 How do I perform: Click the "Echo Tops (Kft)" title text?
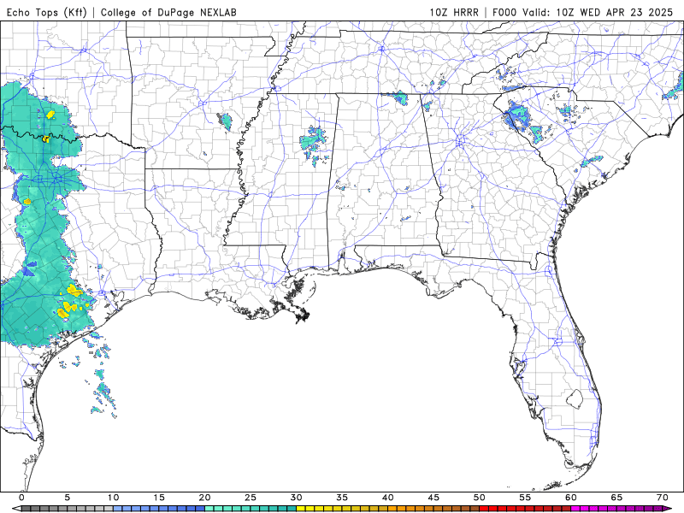tap(47, 12)
